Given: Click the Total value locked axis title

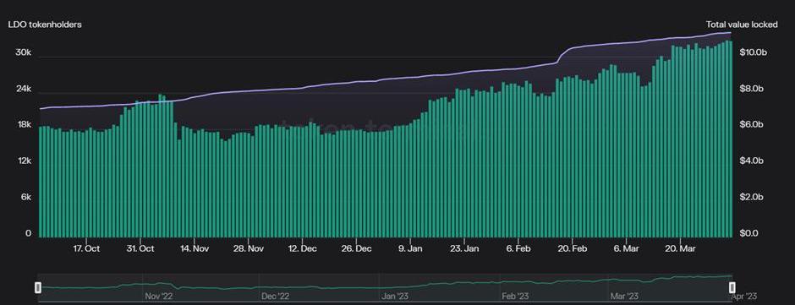Looking at the screenshot, I should point(742,25).
